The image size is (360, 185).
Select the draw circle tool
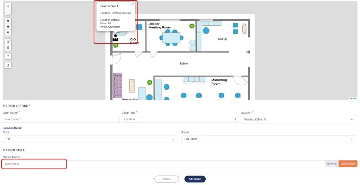(x=8, y=26)
